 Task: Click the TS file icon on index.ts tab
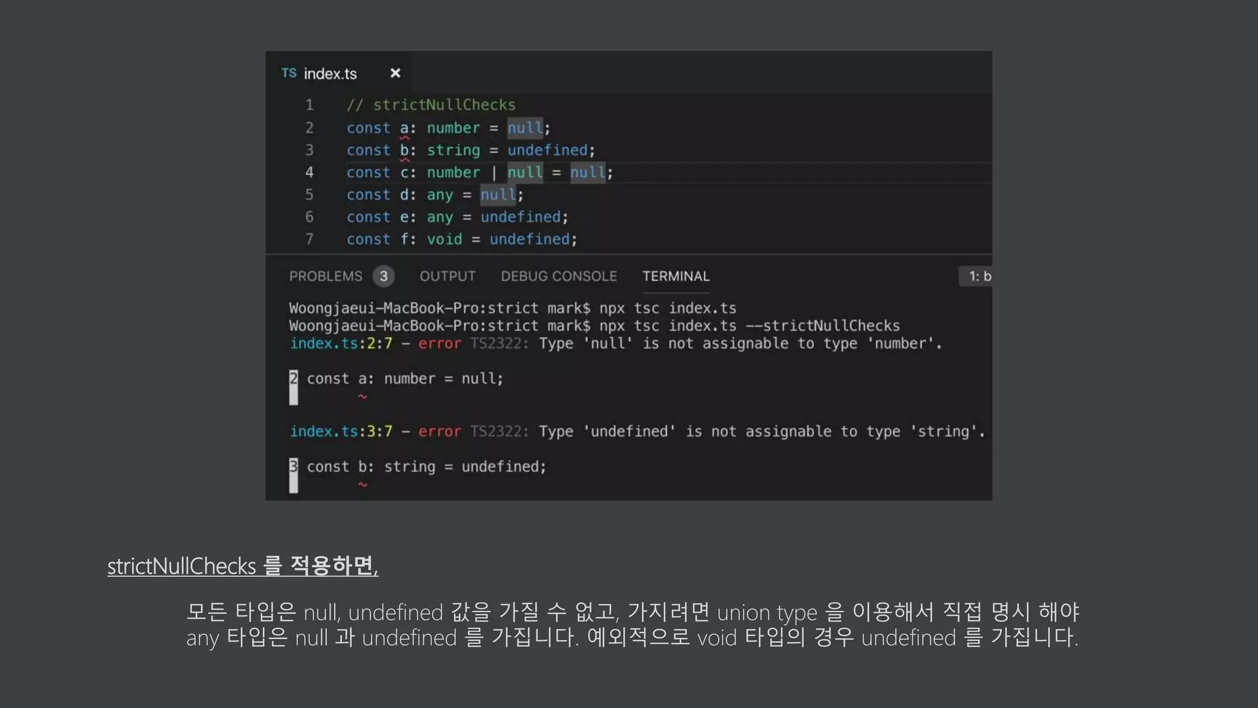coord(289,73)
